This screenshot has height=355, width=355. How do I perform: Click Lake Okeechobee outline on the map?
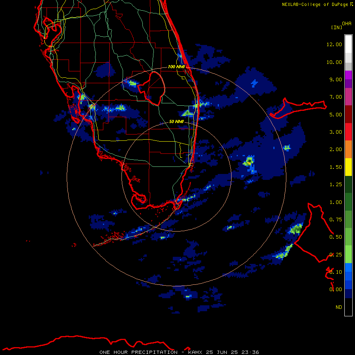[x=151, y=88]
